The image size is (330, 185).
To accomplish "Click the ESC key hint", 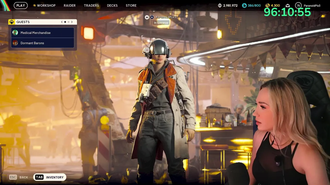I will 13,177.
